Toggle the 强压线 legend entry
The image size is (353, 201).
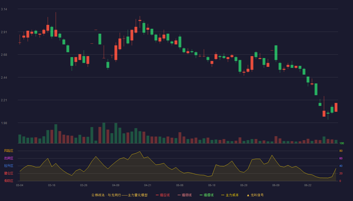(x=163, y=195)
